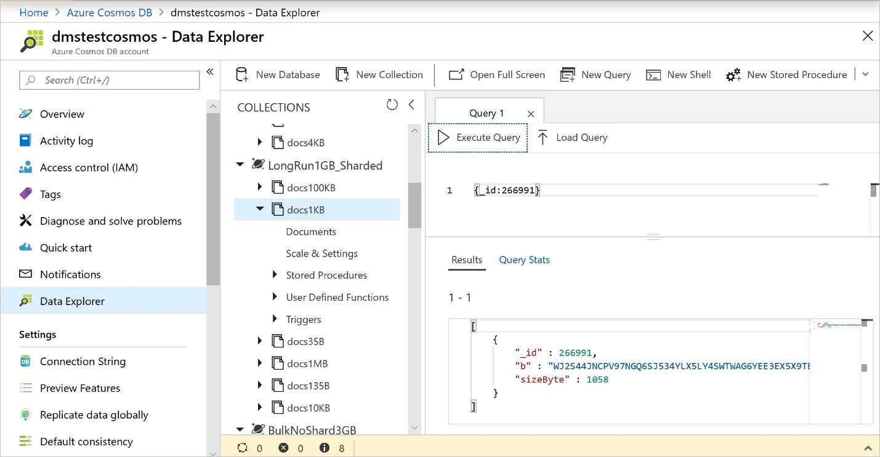The height and width of the screenshot is (457, 880).
Task: Open Documents under docs1KB
Action: [311, 231]
